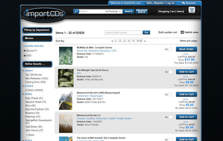
Task: Click Widescreen, Repackaged attributes link
Action: click(90, 96)
